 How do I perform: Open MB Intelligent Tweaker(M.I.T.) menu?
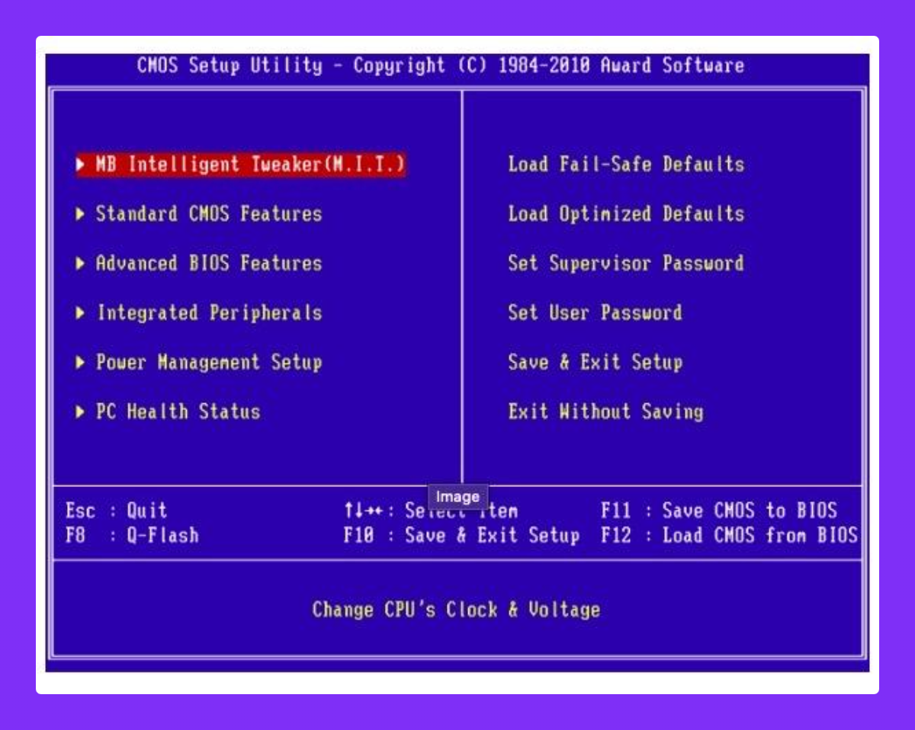(241, 164)
